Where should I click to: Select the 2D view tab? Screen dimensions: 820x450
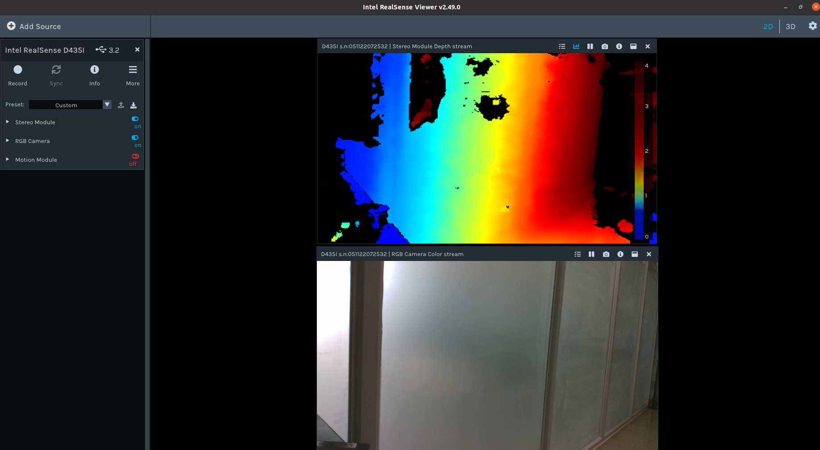point(768,26)
